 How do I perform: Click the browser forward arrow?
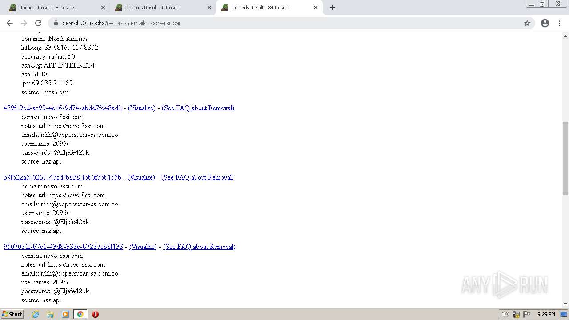[24, 23]
